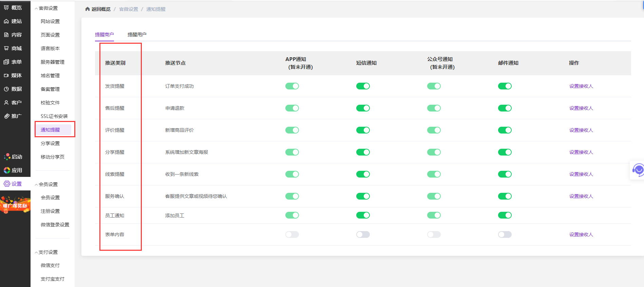Open the 媒体 media icon in sidebar
Image resolution: width=644 pixels, height=287 pixels.
pos(6,76)
